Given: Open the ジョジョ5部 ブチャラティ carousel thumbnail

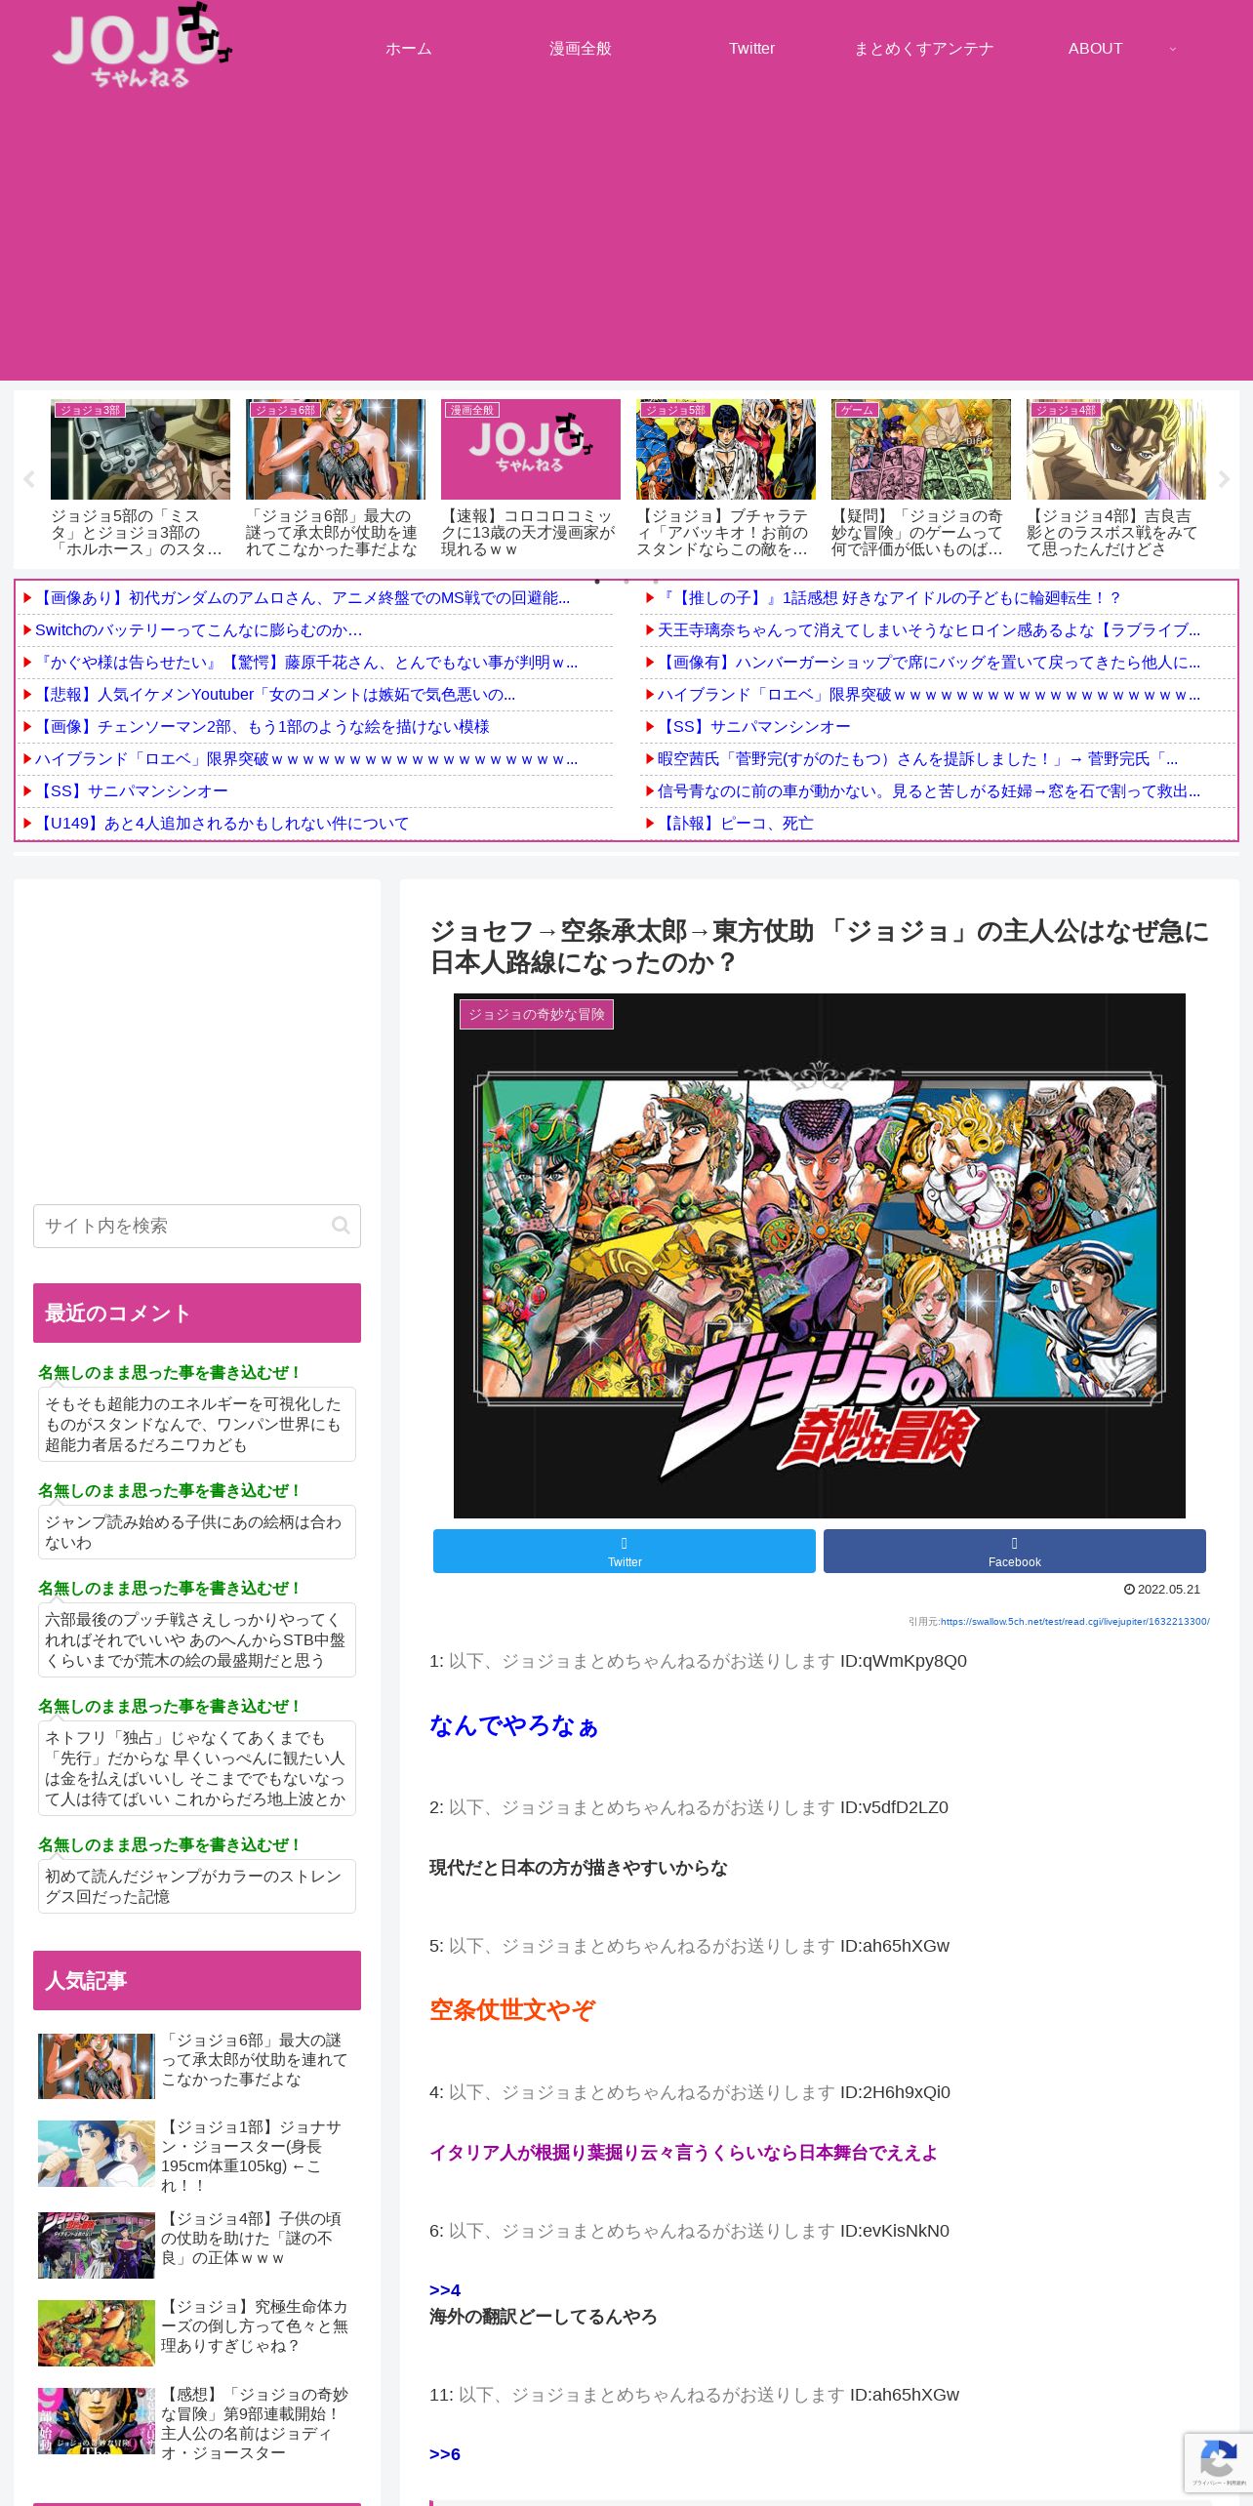Looking at the screenshot, I should click(726, 449).
